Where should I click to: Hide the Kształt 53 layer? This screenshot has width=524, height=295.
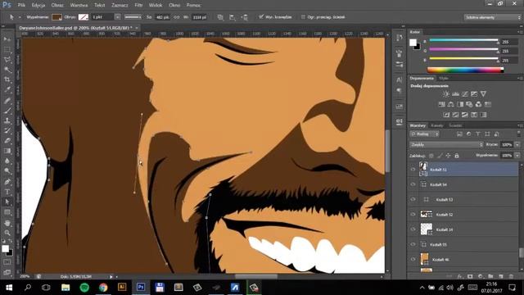(x=413, y=199)
